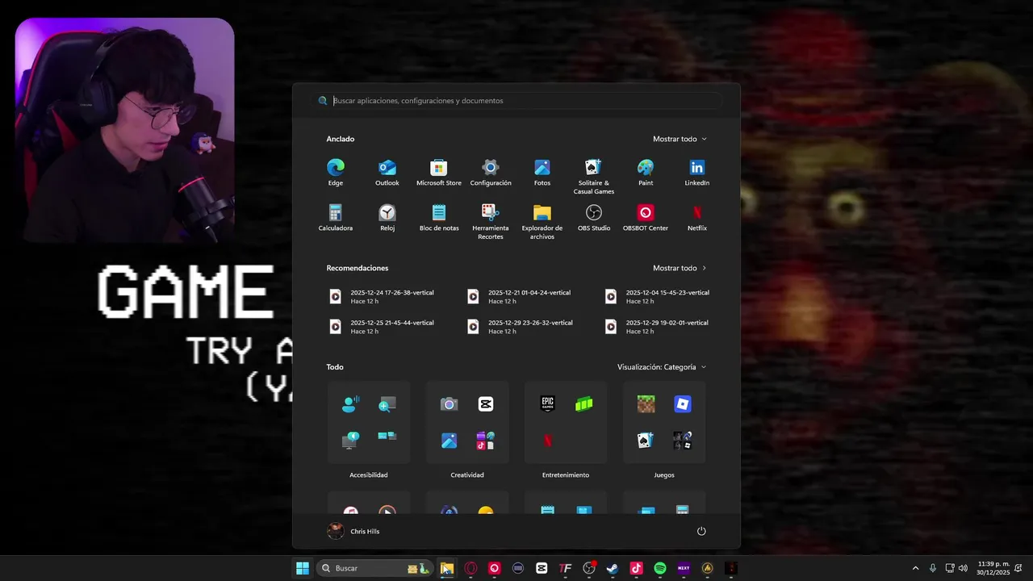The width and height of the screenshot is (1033, 581).
Task: Open Bloc de notas
Action: point(439,217)
